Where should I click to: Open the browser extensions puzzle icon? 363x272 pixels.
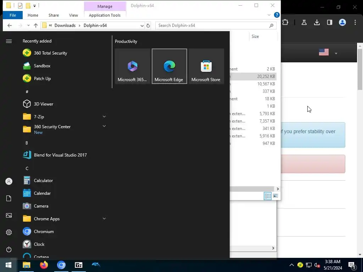(285, 22)
